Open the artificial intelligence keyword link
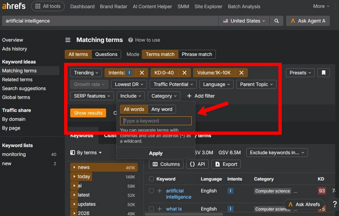 179,194
